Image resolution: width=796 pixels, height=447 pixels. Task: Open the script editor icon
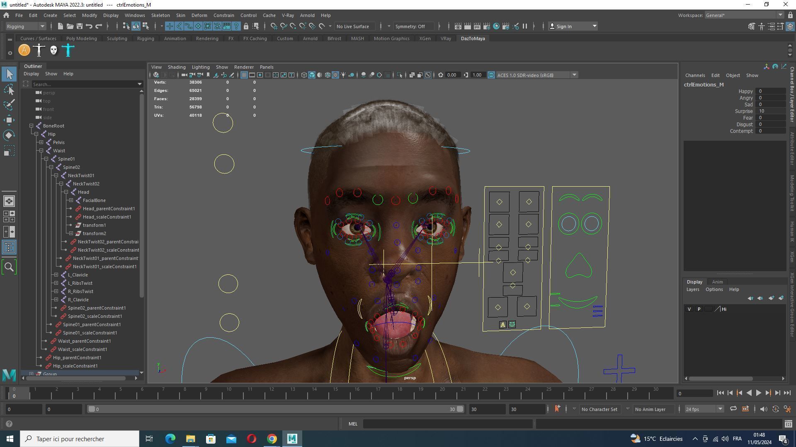pos(788,424)
